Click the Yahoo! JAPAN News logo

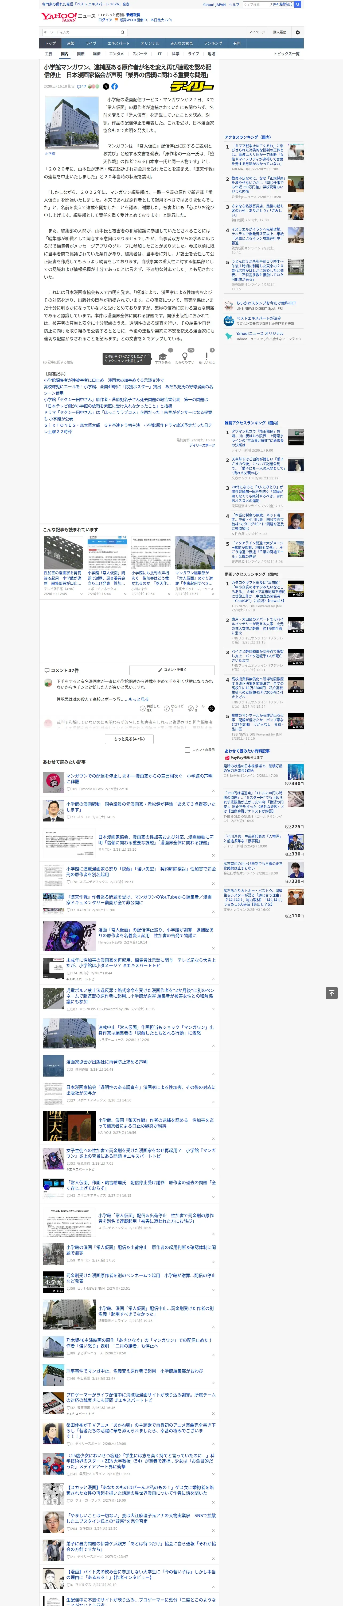pyautogui.click(x=68, y=17)
